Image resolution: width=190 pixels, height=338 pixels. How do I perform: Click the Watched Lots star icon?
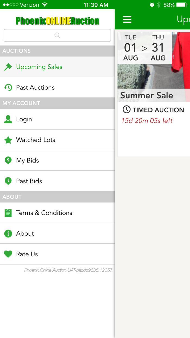click(8, 140)
